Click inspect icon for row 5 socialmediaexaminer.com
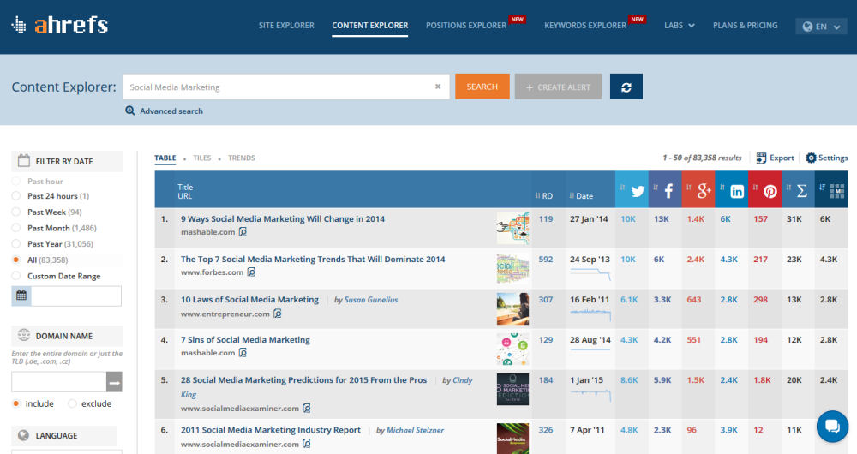This screenshot has height=454, width=857. coord(307,408)
